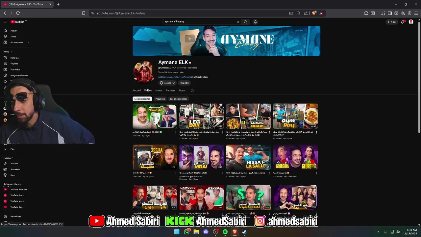Open YouTube notifications bell
This screenshot has height=237, width=421.
tap(403, 22)
